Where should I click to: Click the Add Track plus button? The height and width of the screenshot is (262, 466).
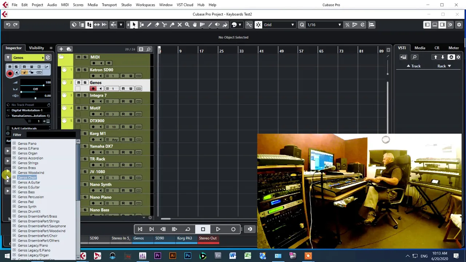pyautogui.click(x=61, y=49)
